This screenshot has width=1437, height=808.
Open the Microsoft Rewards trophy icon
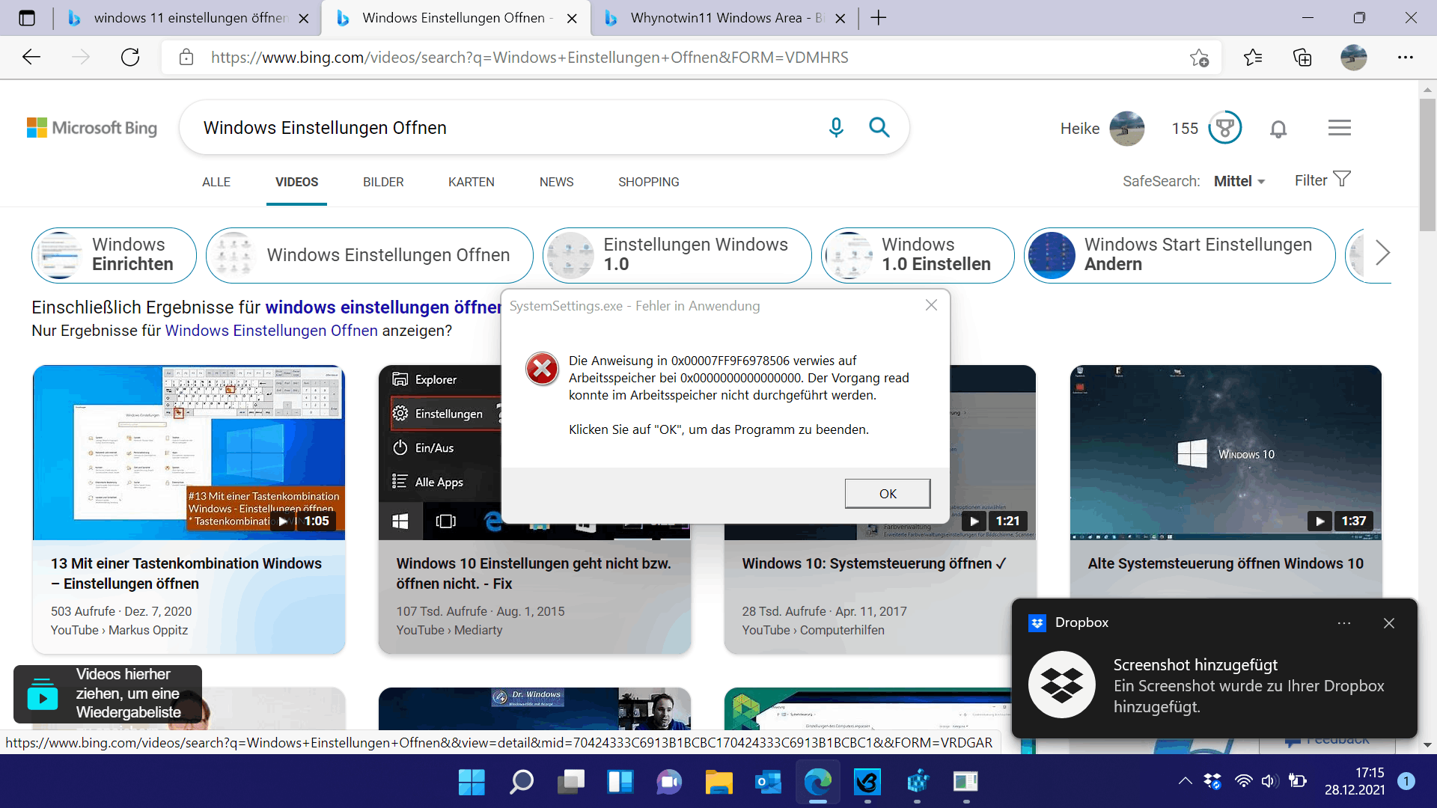[1224, 128]
